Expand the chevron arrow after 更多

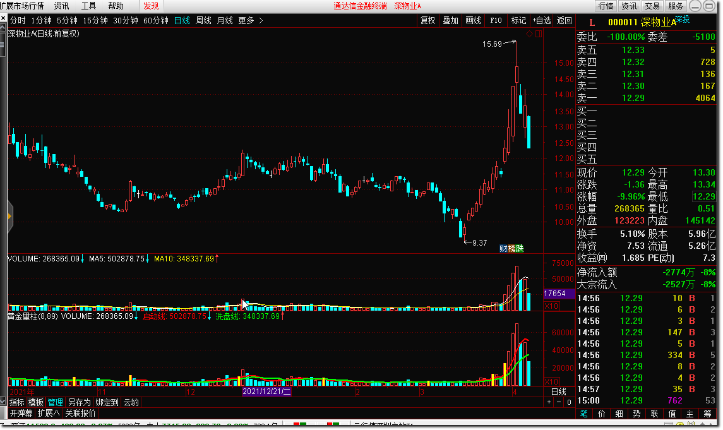pyautogui.click(x=261, y=20)
